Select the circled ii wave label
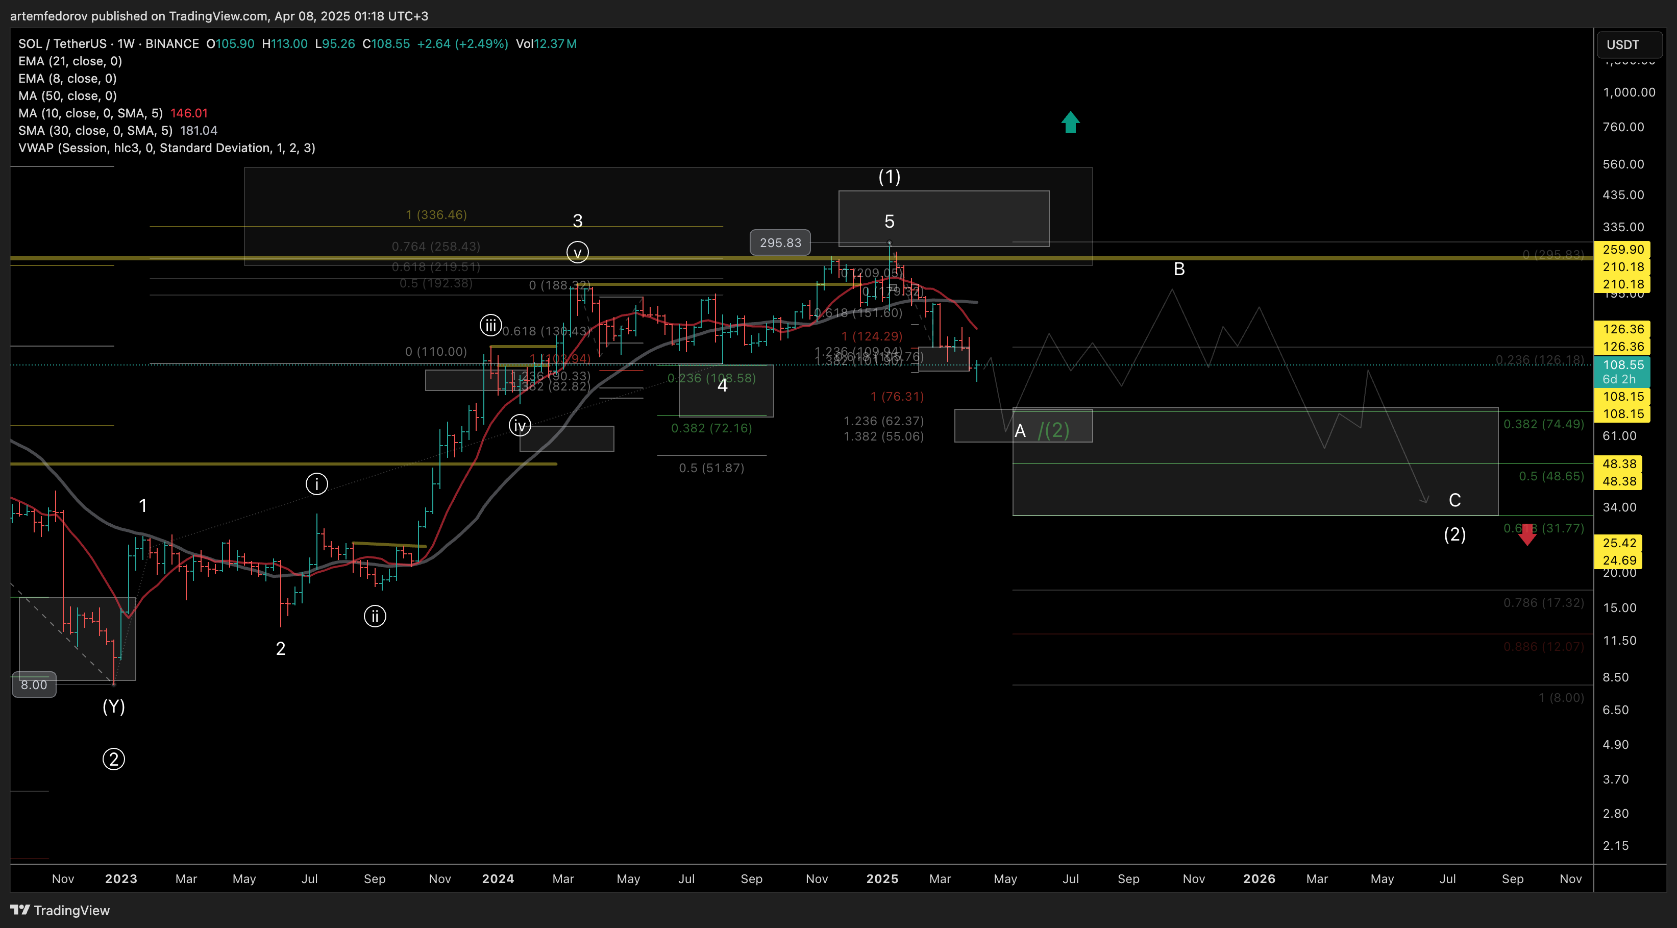Screen dimensions: 1677x928 375,616
